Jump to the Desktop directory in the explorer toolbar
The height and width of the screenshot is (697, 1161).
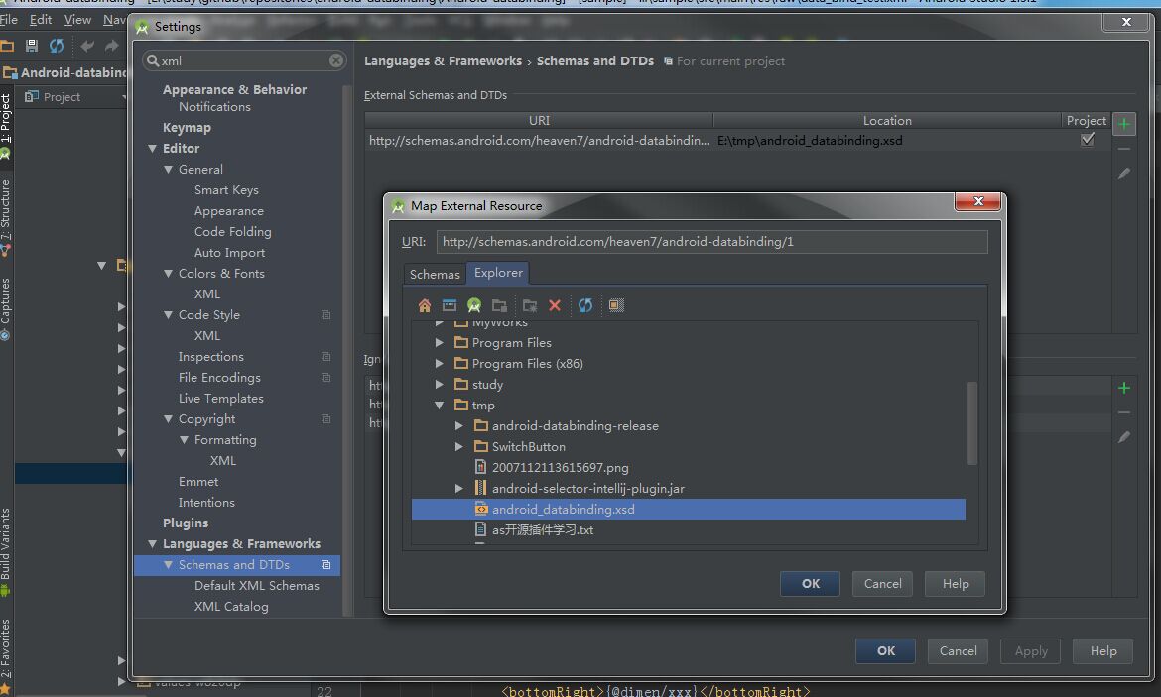tap(450, 305)
